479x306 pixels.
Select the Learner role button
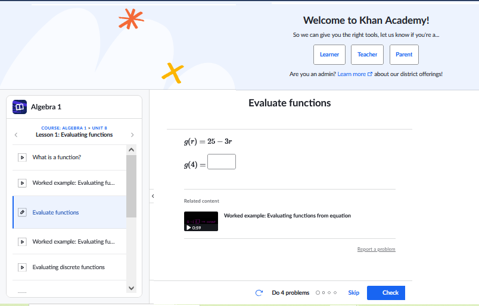[x=329, y=55]
